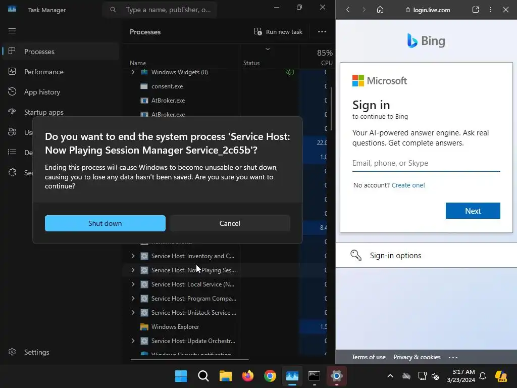Image resolution: width=517 pixels, height=388 pixels.
Task: Open the clock showing 3:17 AM
Action: click(461, 376)
